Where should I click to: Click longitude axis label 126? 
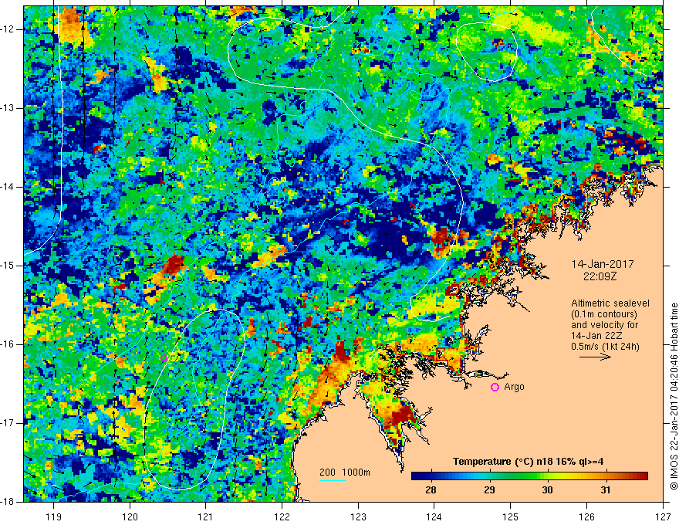pos(586,517)
